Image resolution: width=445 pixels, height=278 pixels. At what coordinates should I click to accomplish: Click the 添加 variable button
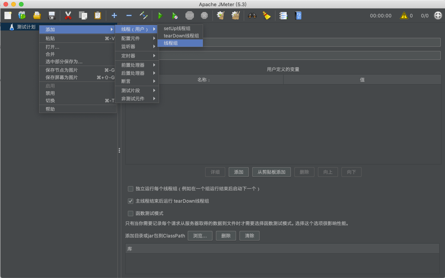239,172
